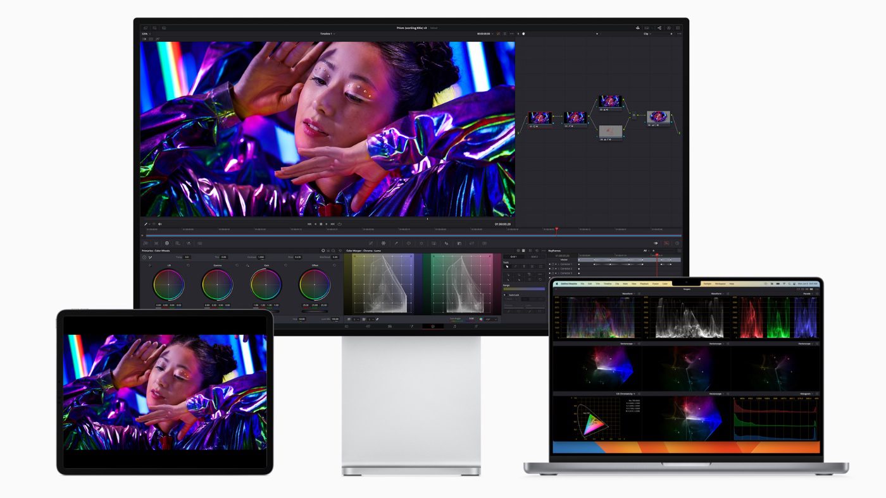Select the Fairlight music note page icon
The width and height of the screenshot is (886, 498).
click(454, 326)
